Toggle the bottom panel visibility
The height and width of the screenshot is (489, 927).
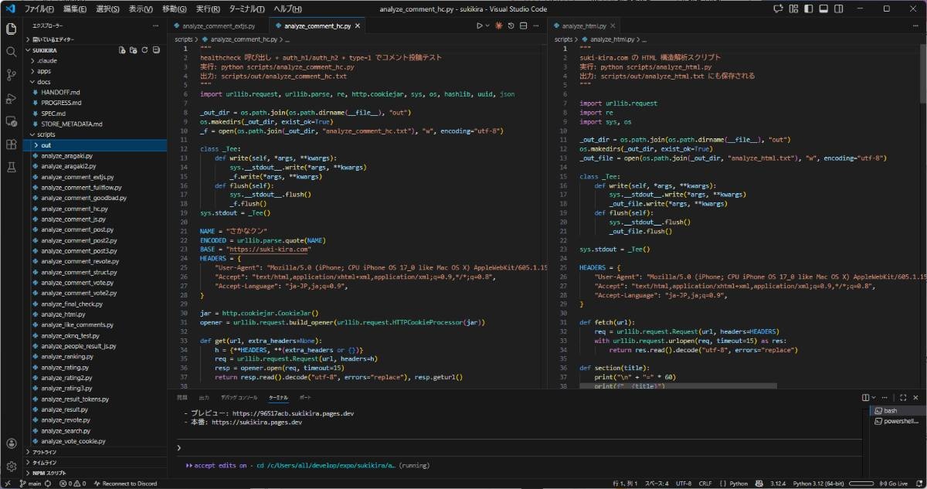coord(825,8)
